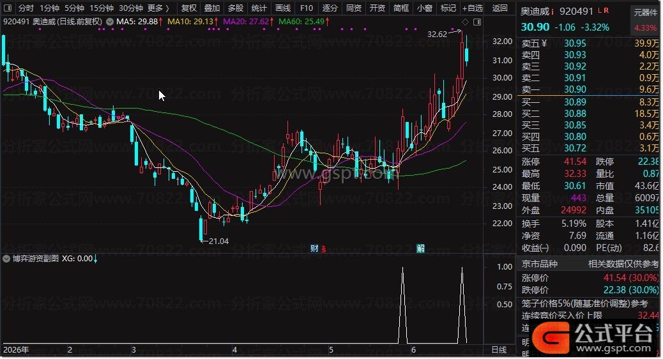Click the 32.62 high price annotation
Screen dimensions: 663x359
coord(437,34)
